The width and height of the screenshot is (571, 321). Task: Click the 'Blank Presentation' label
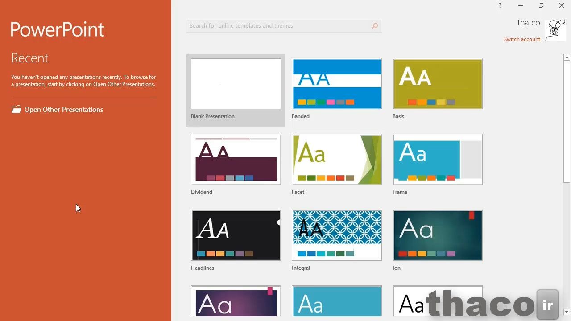point(213,116)
